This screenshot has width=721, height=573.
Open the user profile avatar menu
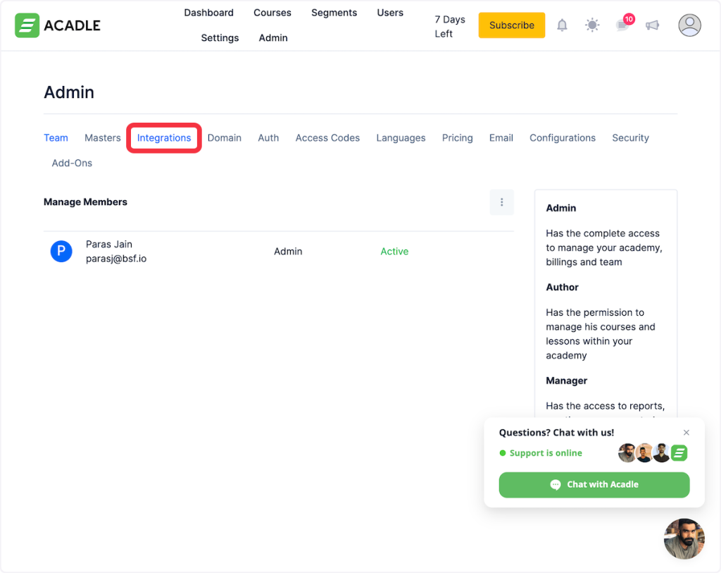pos(689,25)
